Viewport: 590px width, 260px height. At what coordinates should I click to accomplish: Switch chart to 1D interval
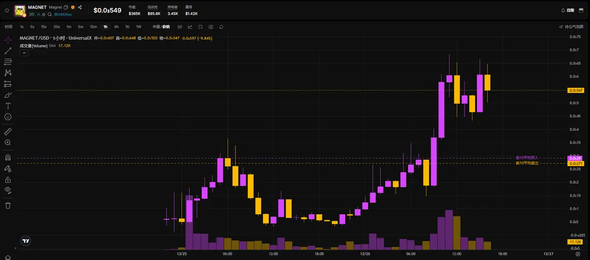pos(127,27)
